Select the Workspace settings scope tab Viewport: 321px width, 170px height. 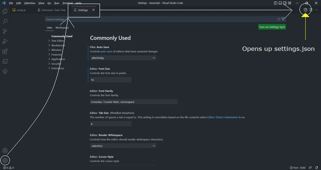(62, 28)
